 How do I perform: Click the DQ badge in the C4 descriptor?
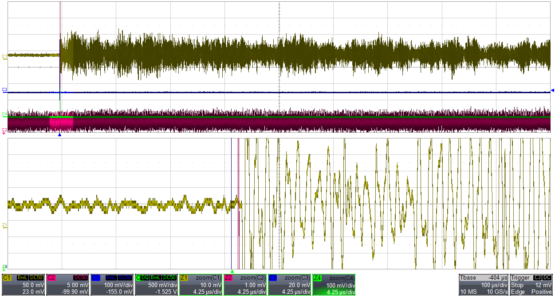tap(145, 277)
